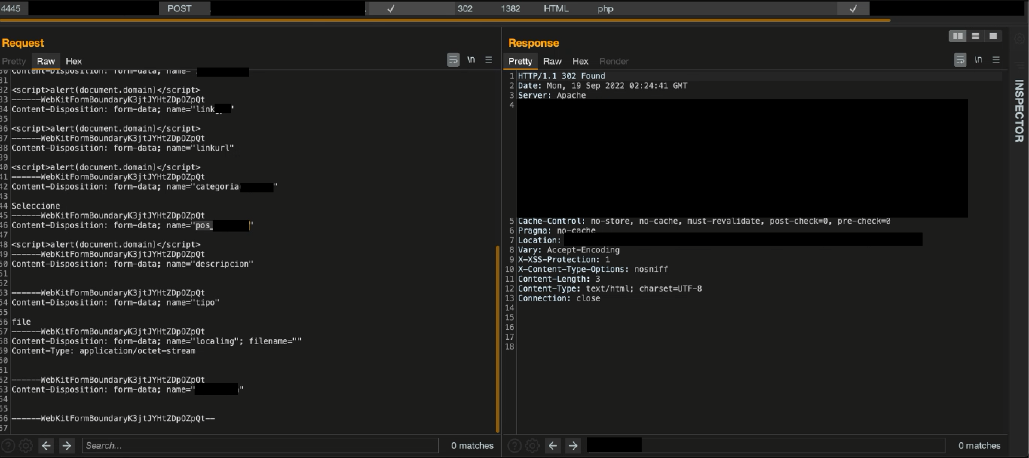Switch to combined single-pane layout view

tap(993, 36)
